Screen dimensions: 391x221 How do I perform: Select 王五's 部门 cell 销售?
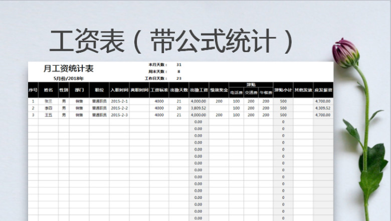click(x=79, y=115)
